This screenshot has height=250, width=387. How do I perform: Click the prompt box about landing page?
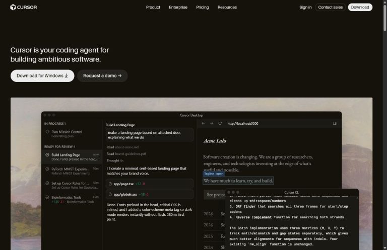point(149,135)
